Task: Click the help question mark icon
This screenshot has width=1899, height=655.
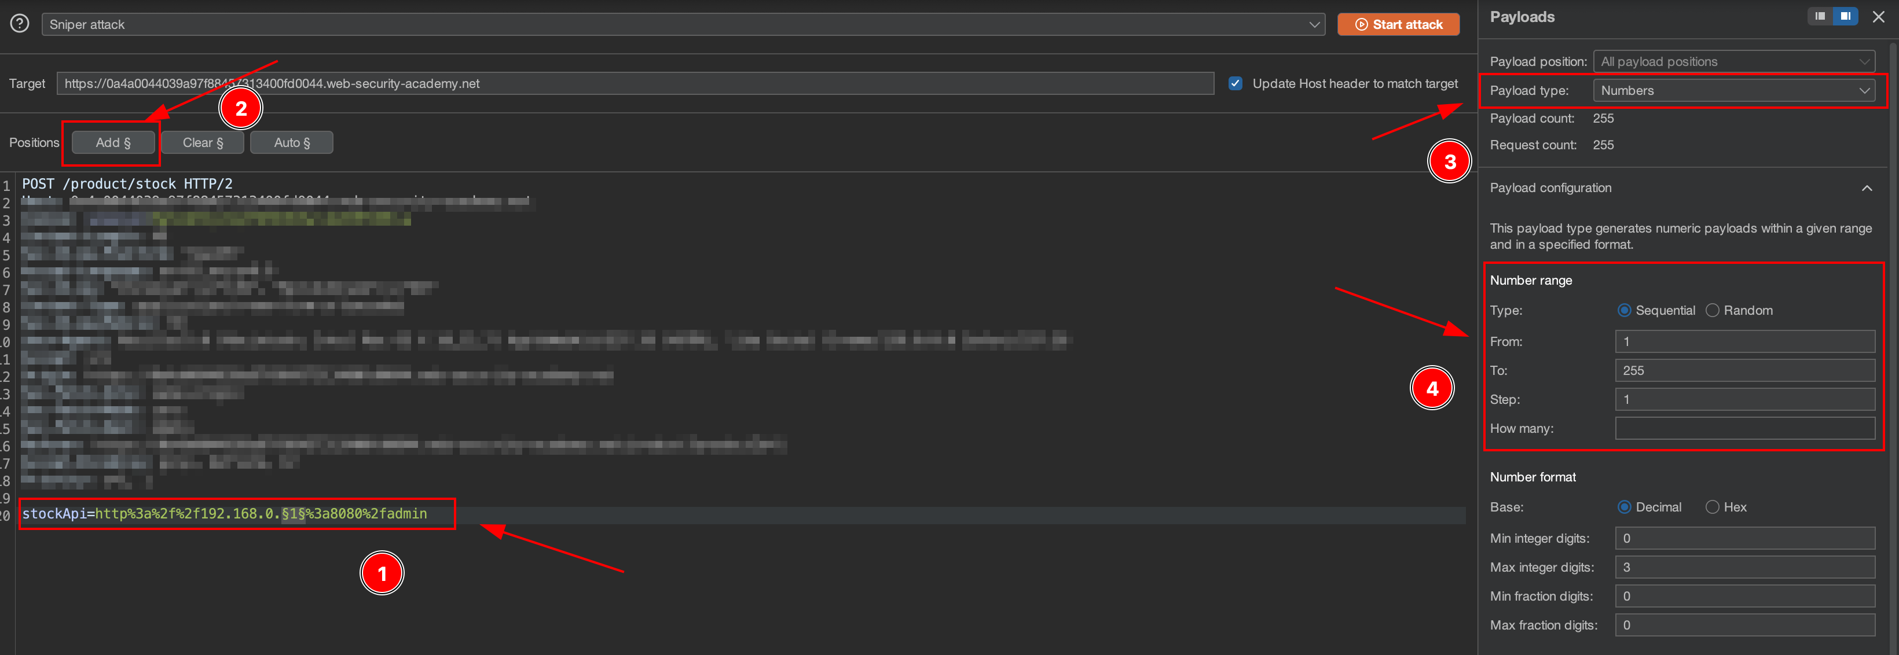Action: click(x=20, y=24)
